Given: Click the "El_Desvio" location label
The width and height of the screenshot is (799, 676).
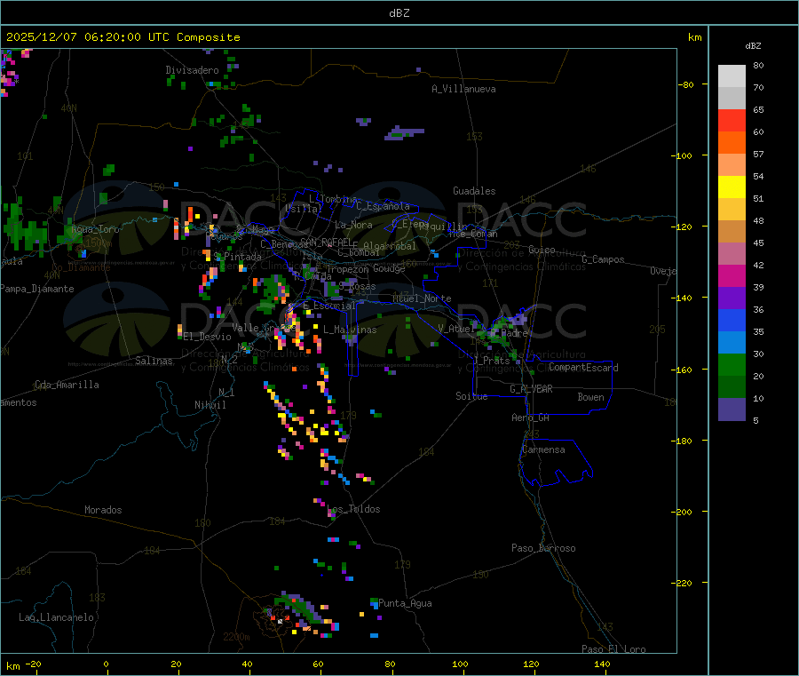Looking at the screenshot, I should coord(208,337).
